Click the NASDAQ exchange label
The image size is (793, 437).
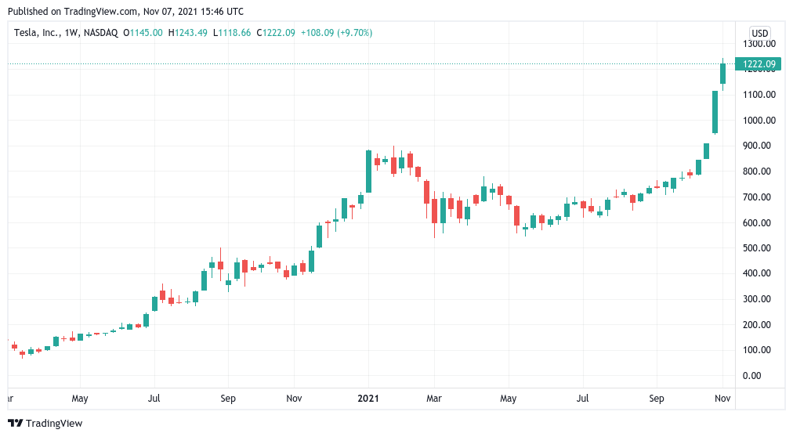(100, 33)
